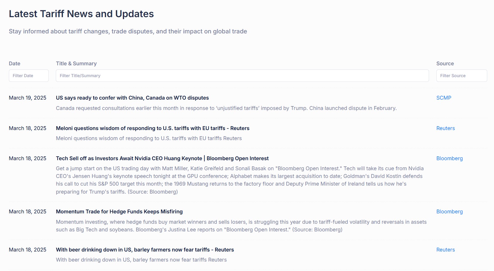The image size is (494, 271).
Task: Click the Date column header
Action: [x=14, y=64]
